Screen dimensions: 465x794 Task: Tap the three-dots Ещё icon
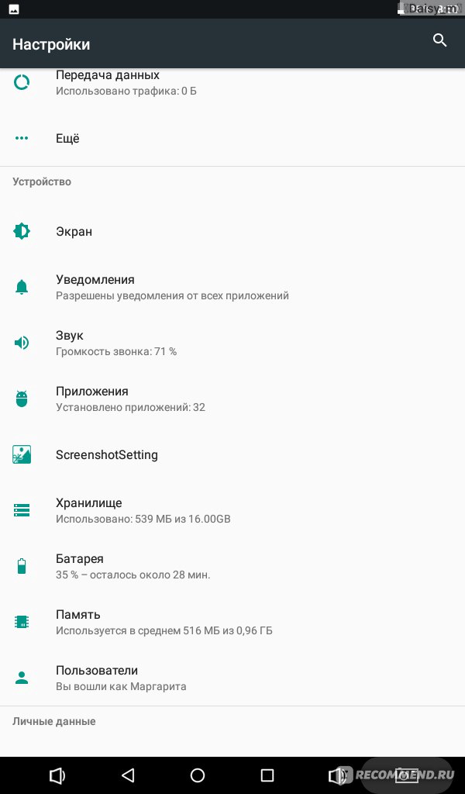tap(22, 138)
